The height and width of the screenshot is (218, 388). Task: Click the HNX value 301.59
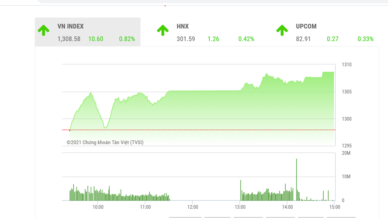pyautogui.click(x=186, y=39)
